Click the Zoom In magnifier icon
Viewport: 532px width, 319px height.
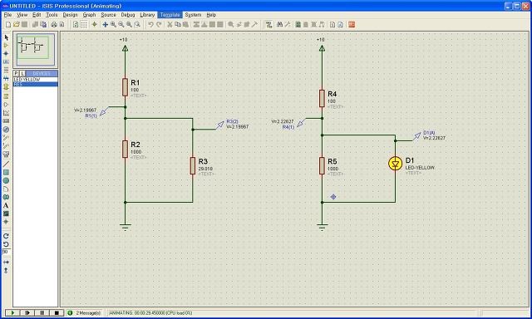(113, 24)
